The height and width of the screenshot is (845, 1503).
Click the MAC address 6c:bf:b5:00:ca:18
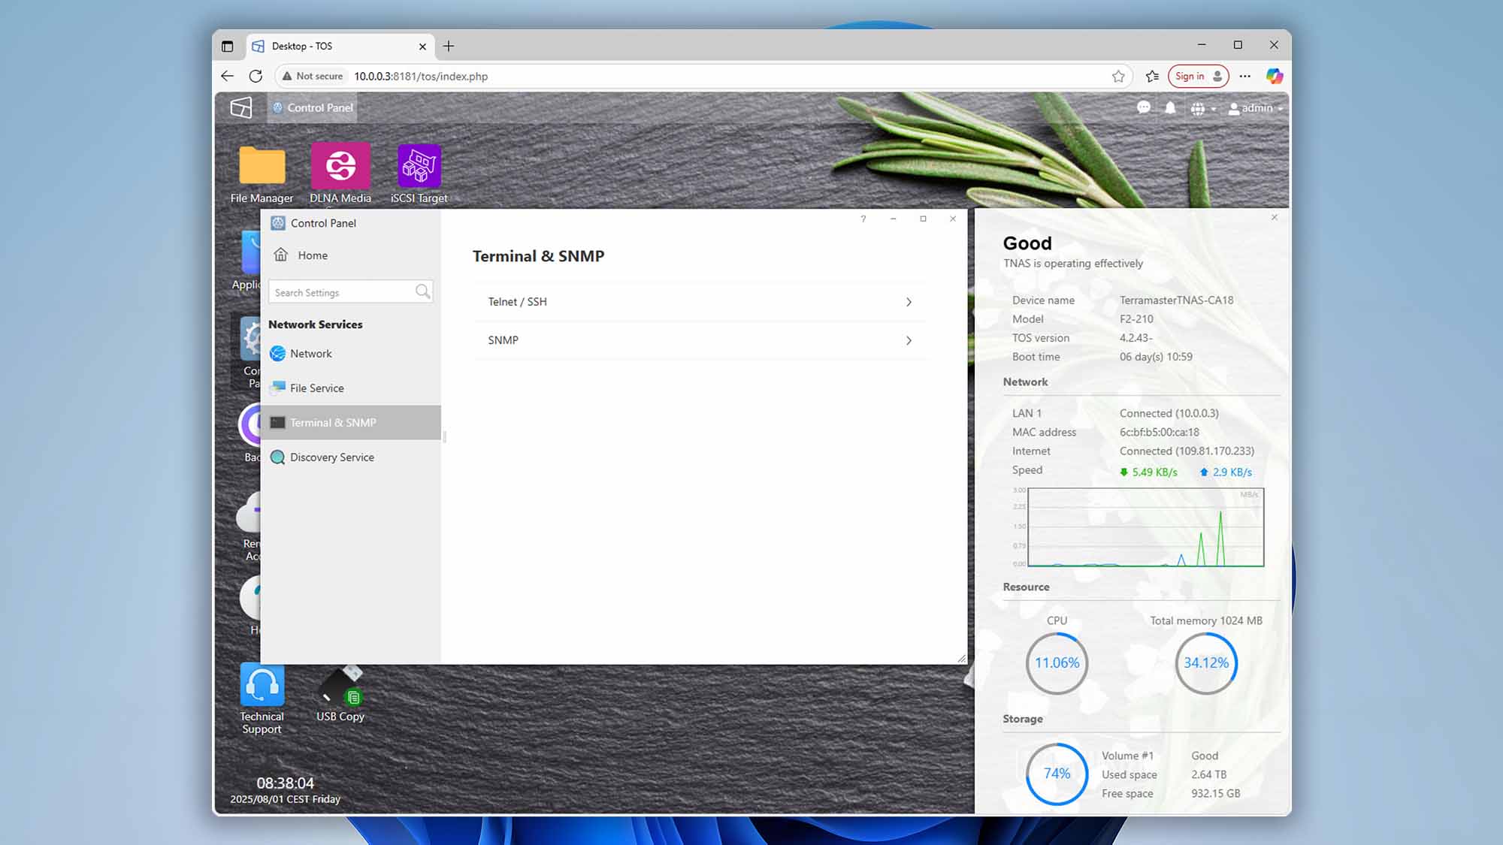[1160, 432]
